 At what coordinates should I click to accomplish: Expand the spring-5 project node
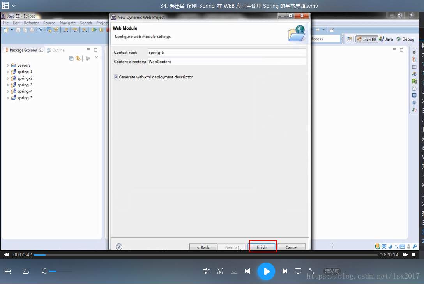(x=8, y=98)
